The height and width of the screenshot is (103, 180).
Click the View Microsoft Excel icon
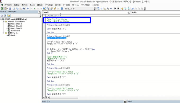pos(2,8)
